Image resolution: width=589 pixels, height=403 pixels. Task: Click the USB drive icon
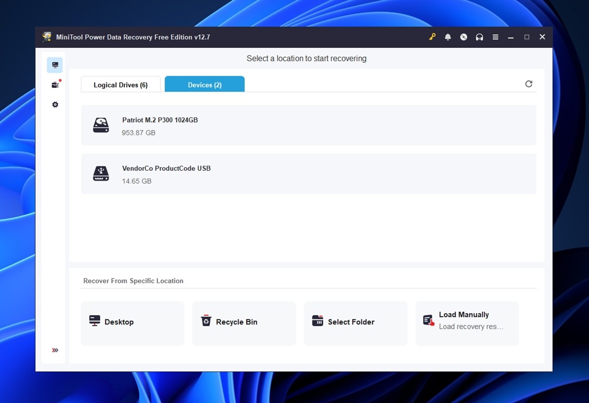tap(101, 174)
